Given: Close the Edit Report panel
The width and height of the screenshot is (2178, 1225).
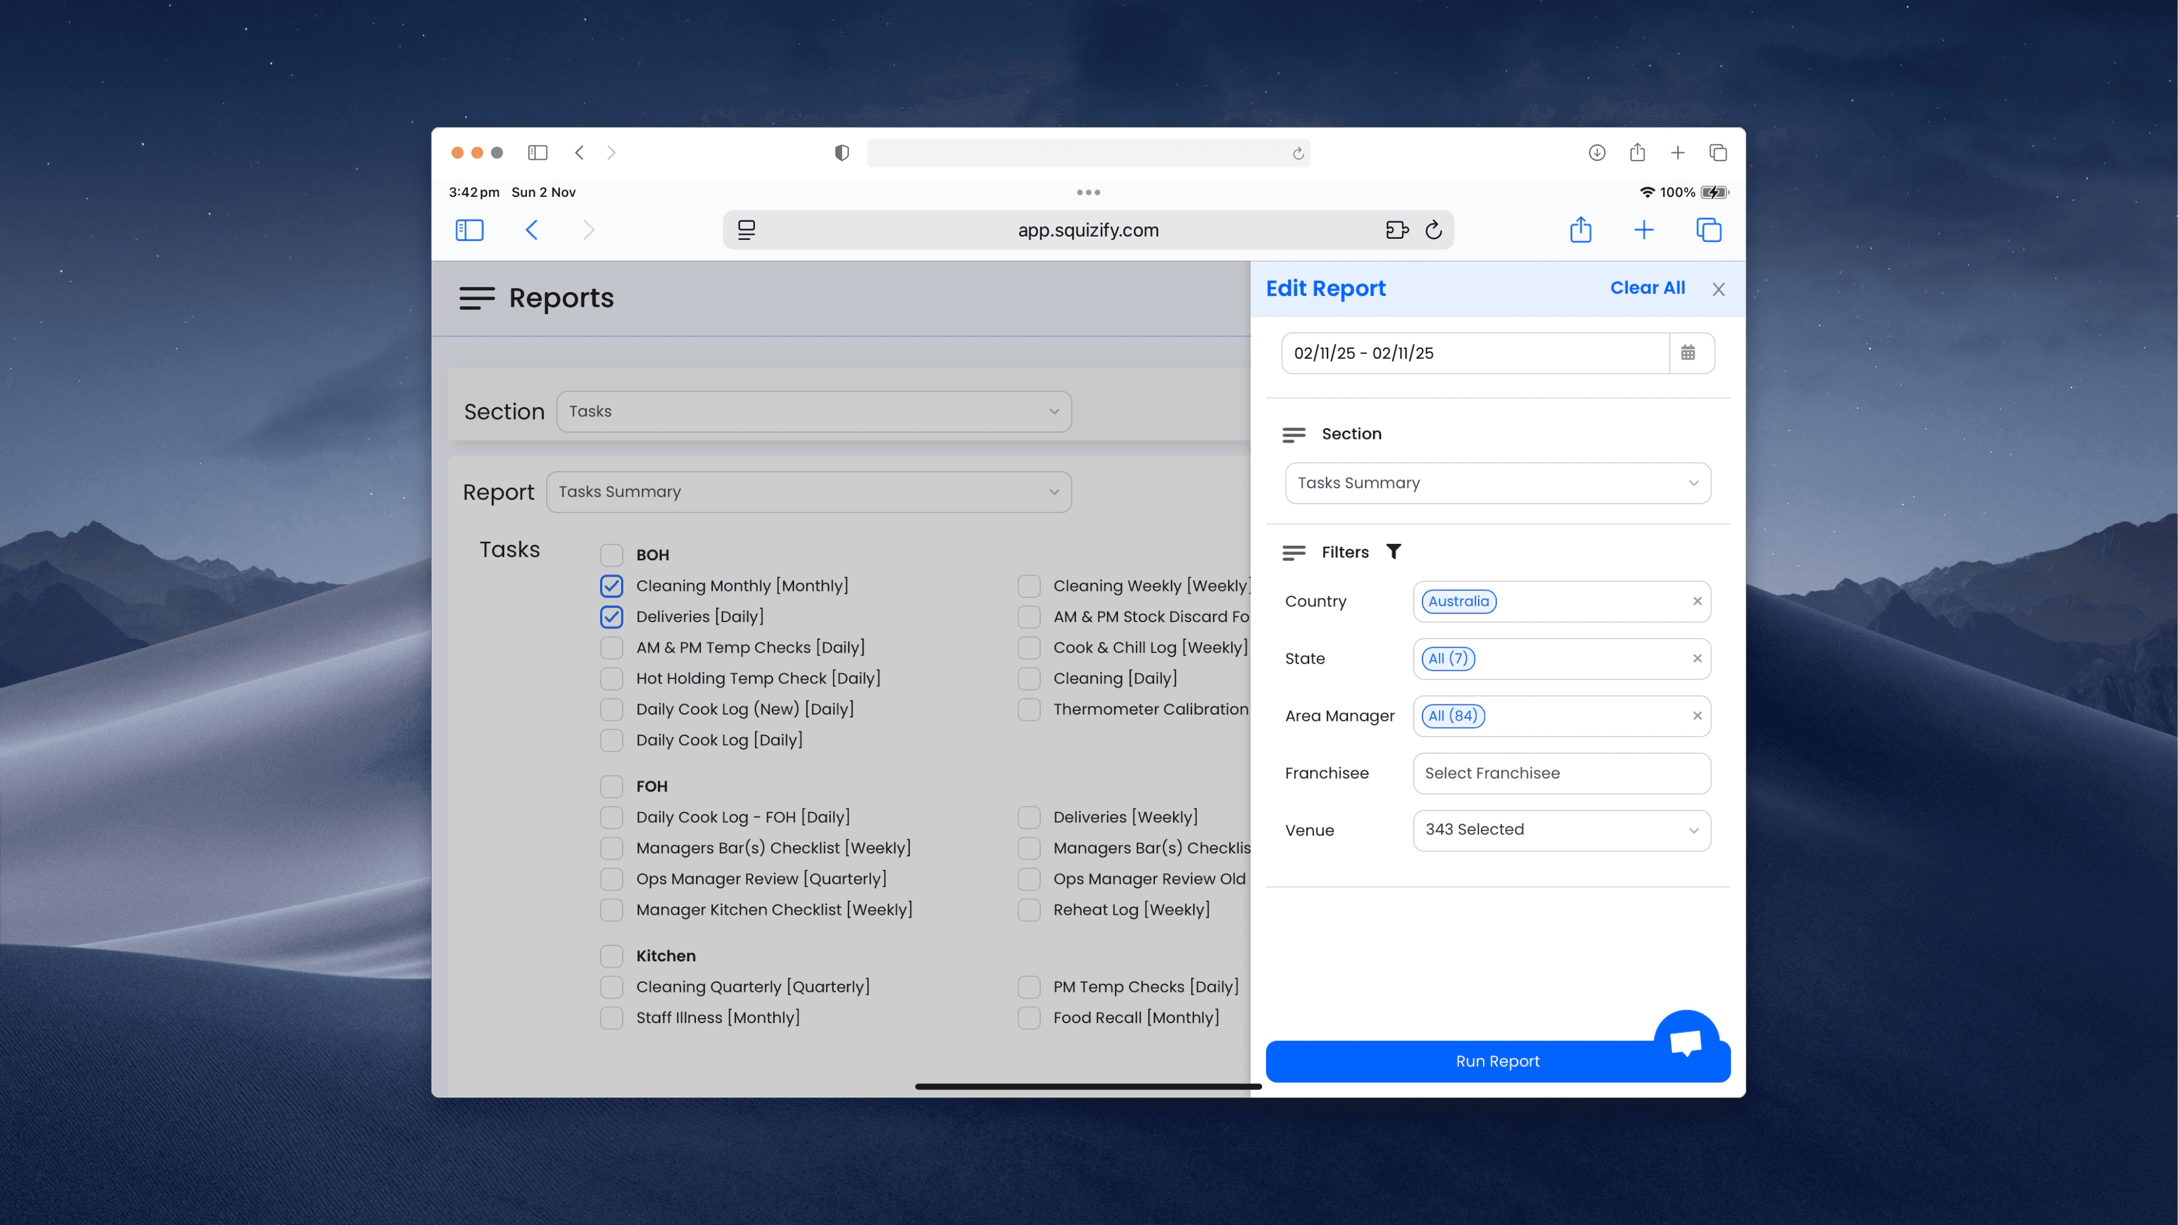Looking at the screenshot, I should click(1718, 289).
